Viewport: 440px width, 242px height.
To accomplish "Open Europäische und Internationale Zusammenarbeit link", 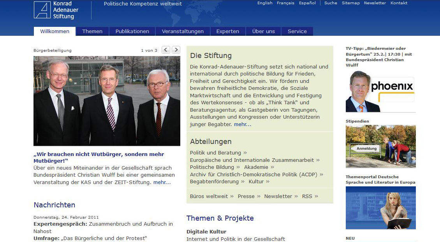I will (x=252, y=160).
